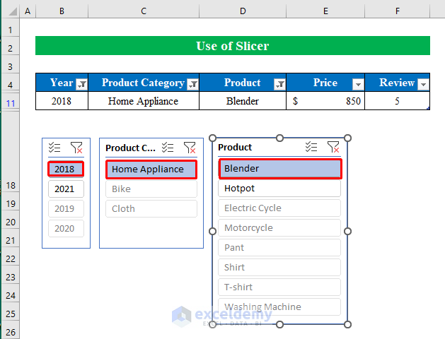Clear filter on the Product slicer

click(x=333, y=147)
